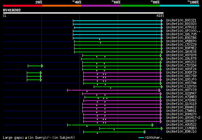Click the green ~80% identity color segment
This screenshot has height=140, width=202.
pyautogui.click(x=140, y=6)
